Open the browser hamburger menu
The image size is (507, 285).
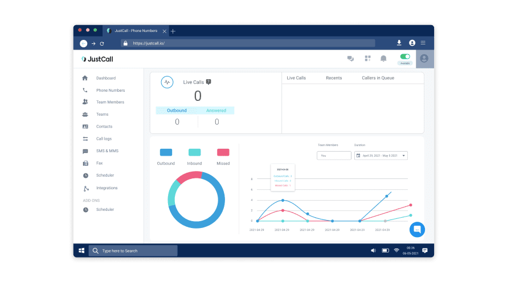[x=423, y=43]
